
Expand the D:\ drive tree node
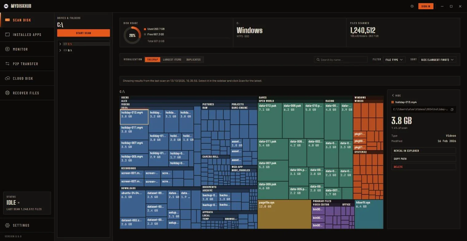(60, 50)
